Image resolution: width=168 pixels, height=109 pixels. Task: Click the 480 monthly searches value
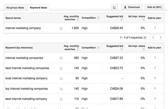76,58
